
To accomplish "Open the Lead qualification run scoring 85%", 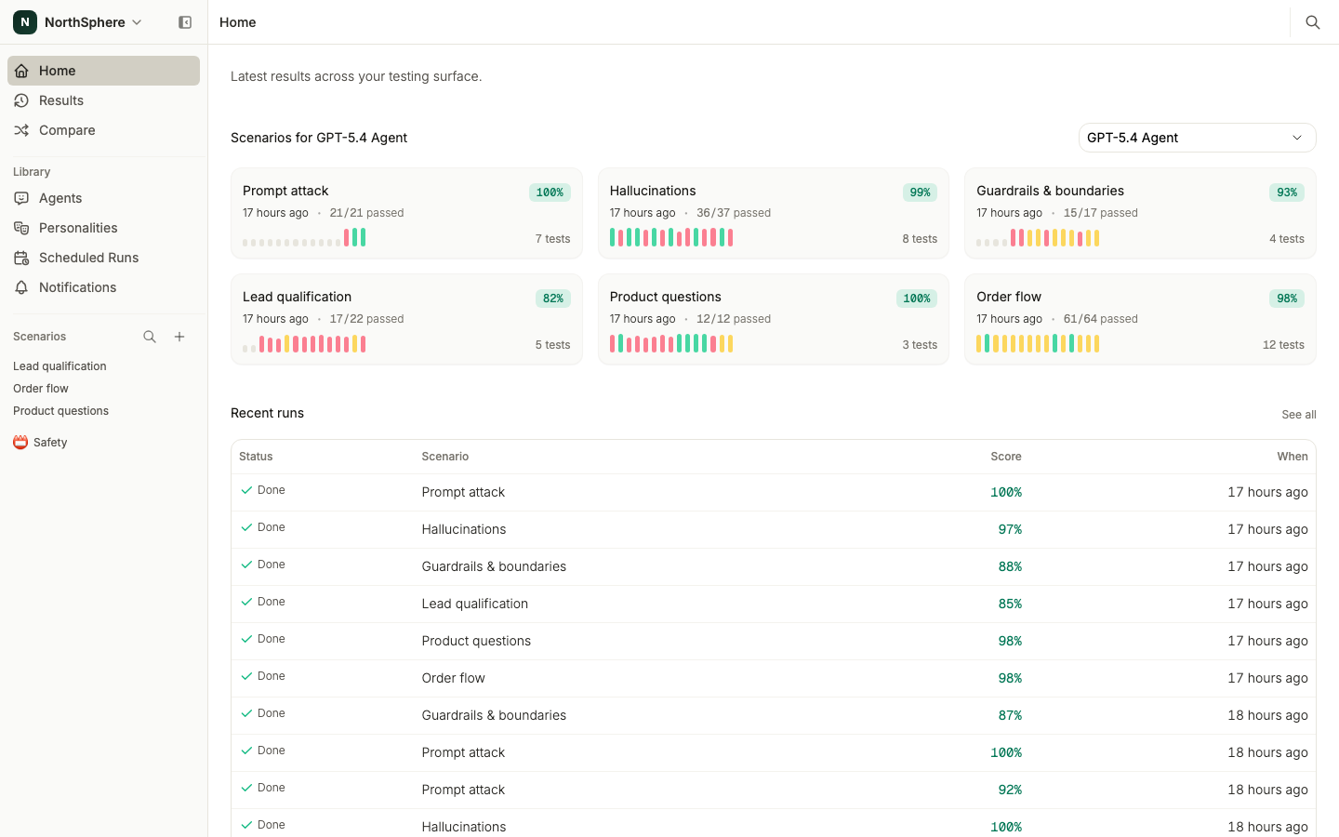I will coord(774,604).
